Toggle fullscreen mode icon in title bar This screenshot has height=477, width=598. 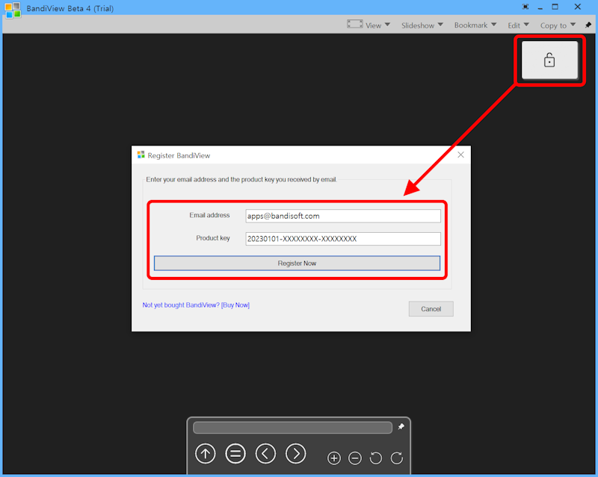tap(525, 7)
